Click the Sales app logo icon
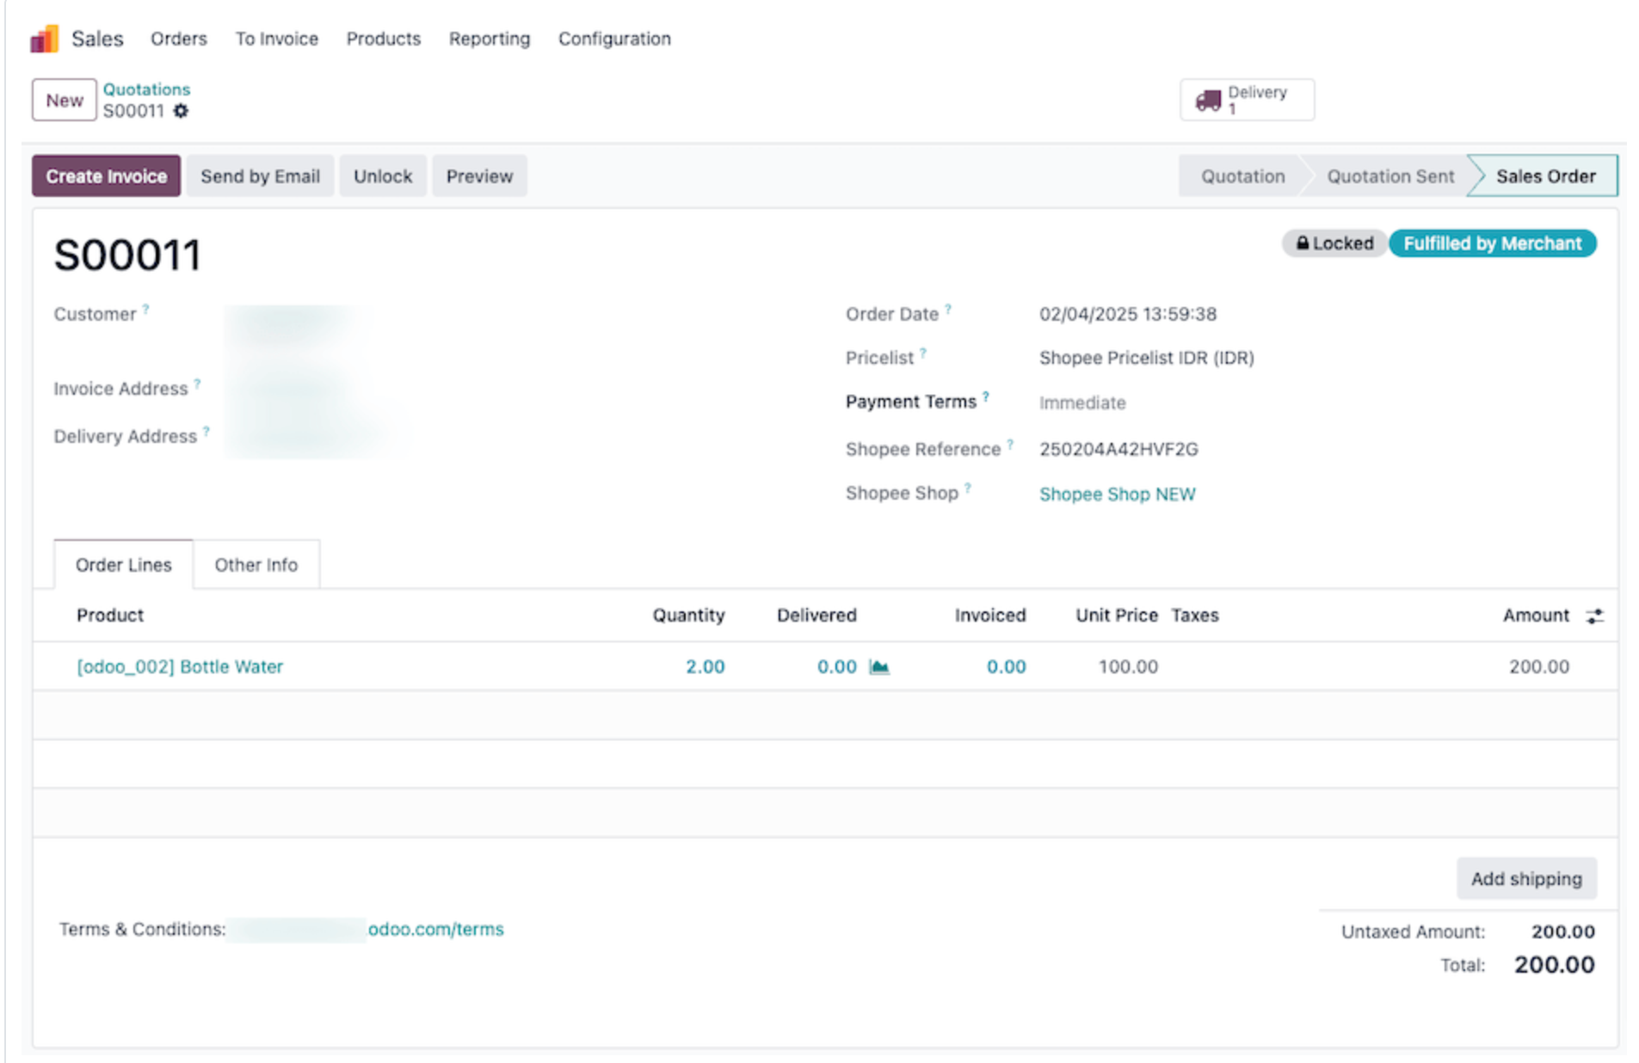This screenshot has width=1639, height=1063. coord(44,39)
